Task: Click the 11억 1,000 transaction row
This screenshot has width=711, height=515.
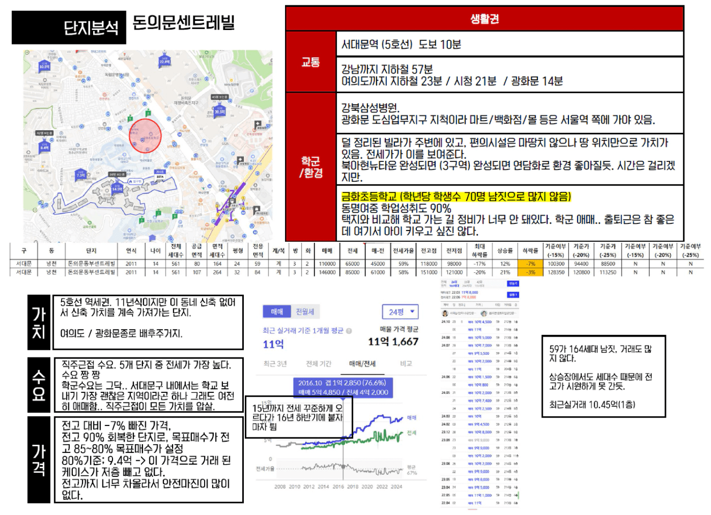Action: pyautogui.click(x=480, y=495)
